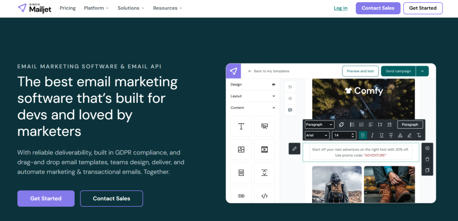Image resolution: width=458 pixels, height=221 pixels.
Task: Toggle Underline formatting
Action: (x=382, y=135)
